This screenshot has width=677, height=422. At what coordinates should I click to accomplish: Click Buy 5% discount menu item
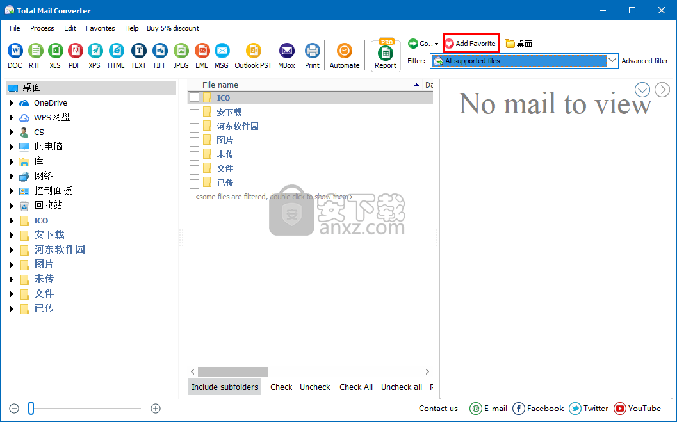pos(173,28)
